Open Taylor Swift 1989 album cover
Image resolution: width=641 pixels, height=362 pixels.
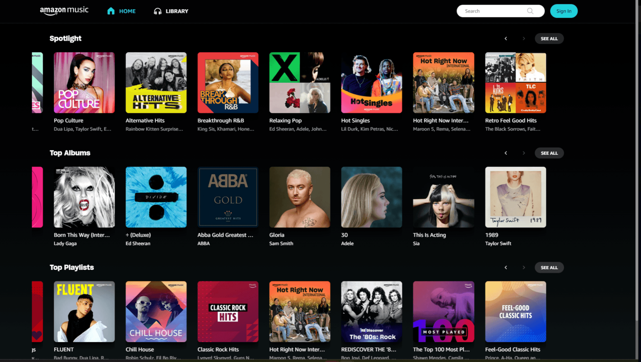coord(515,197)
